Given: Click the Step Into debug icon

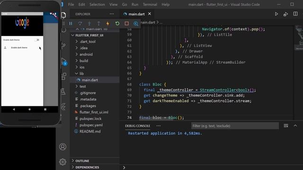Looking at the screenshot, I should [x=89, y=24].
